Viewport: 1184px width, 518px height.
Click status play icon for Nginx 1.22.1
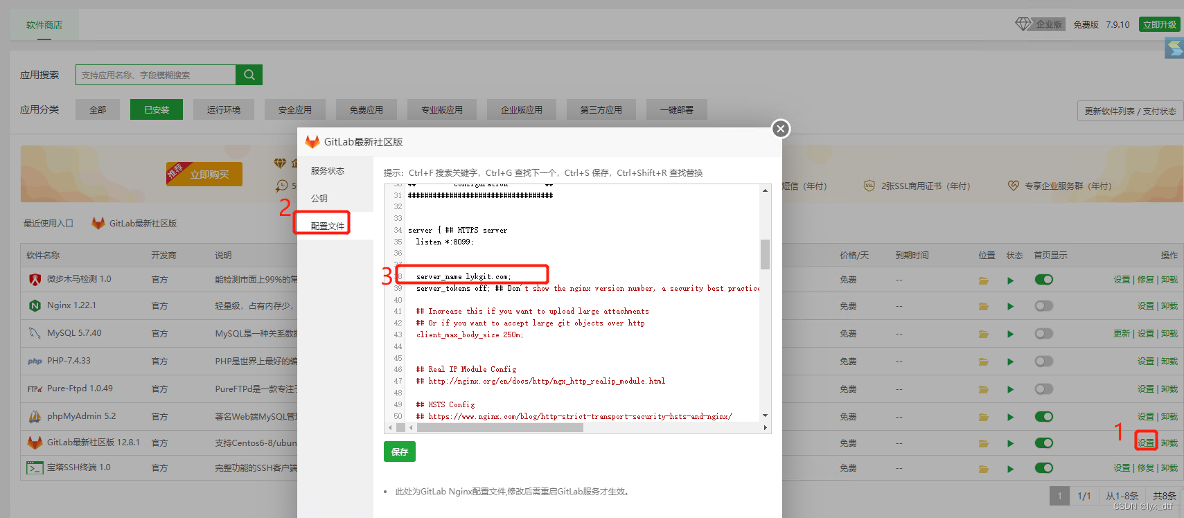[1011, 307]
